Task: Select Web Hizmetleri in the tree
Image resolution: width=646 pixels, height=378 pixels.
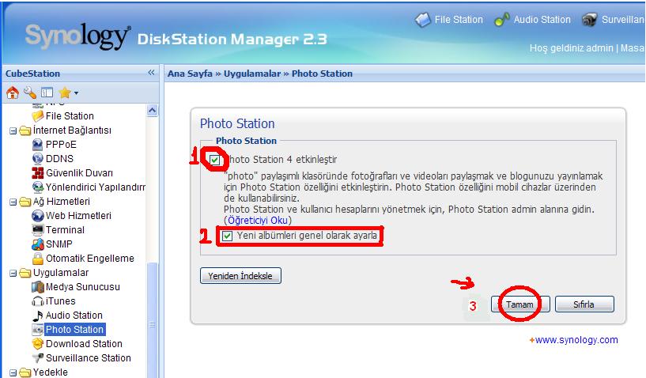Action: 77,216
